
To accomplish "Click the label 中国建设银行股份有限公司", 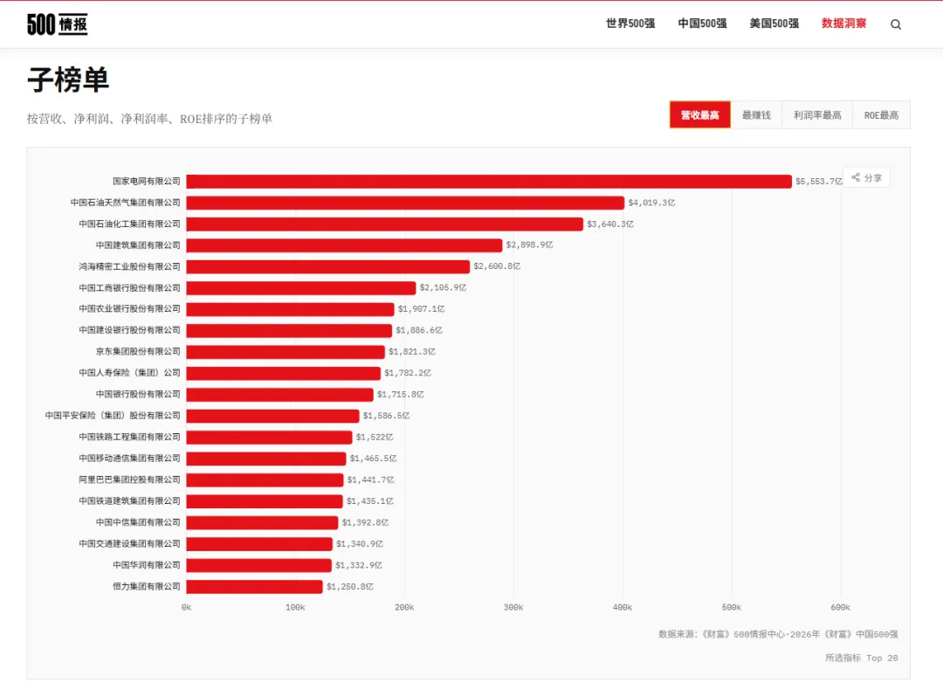I will (x=129, y=330).
